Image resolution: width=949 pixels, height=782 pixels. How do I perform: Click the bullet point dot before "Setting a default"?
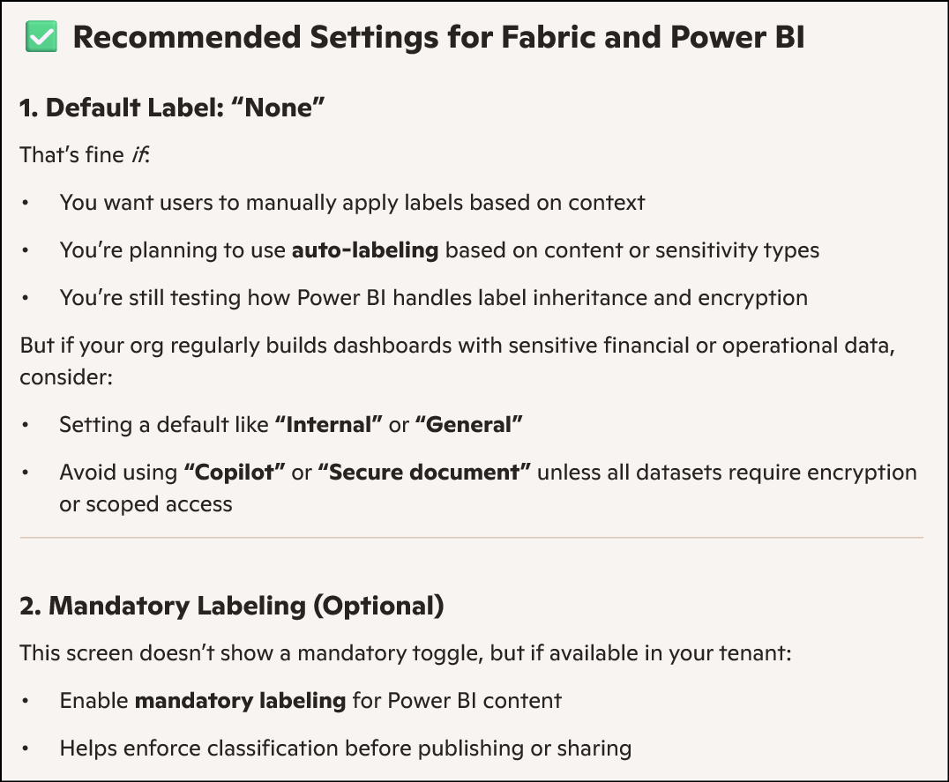pyautogui.click(x=26, y=426)
